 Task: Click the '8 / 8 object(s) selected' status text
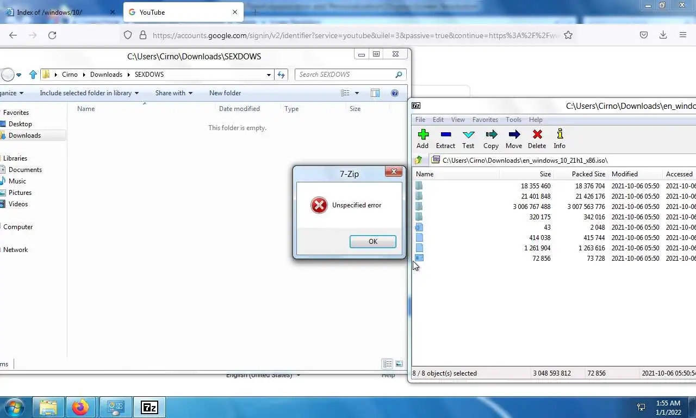coord(445,373)
